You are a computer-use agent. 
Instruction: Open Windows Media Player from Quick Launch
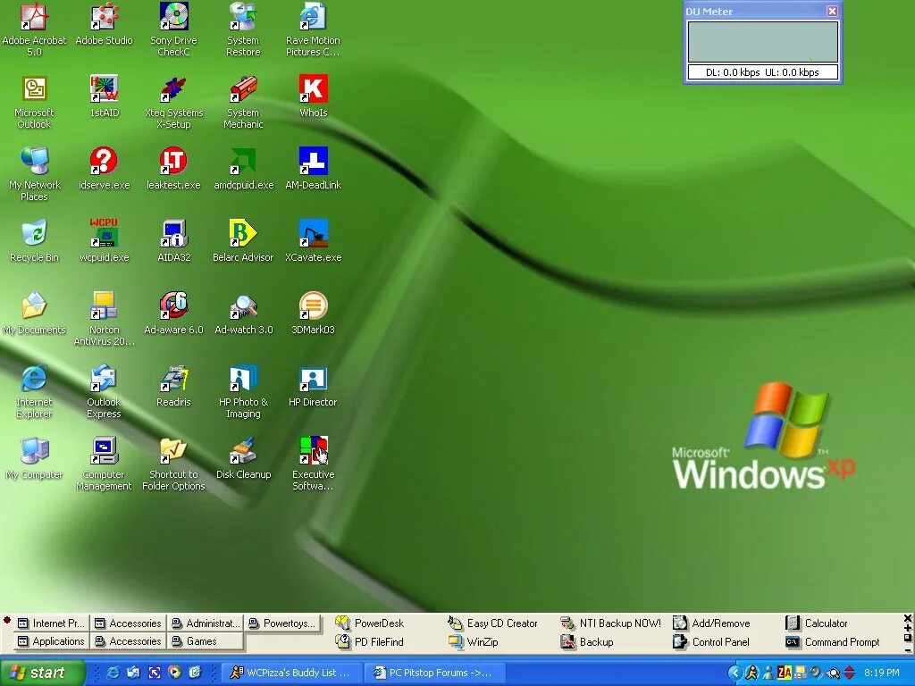tap(174, 673)
